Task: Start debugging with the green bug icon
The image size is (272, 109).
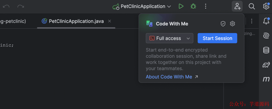Action: click(193, 6)
